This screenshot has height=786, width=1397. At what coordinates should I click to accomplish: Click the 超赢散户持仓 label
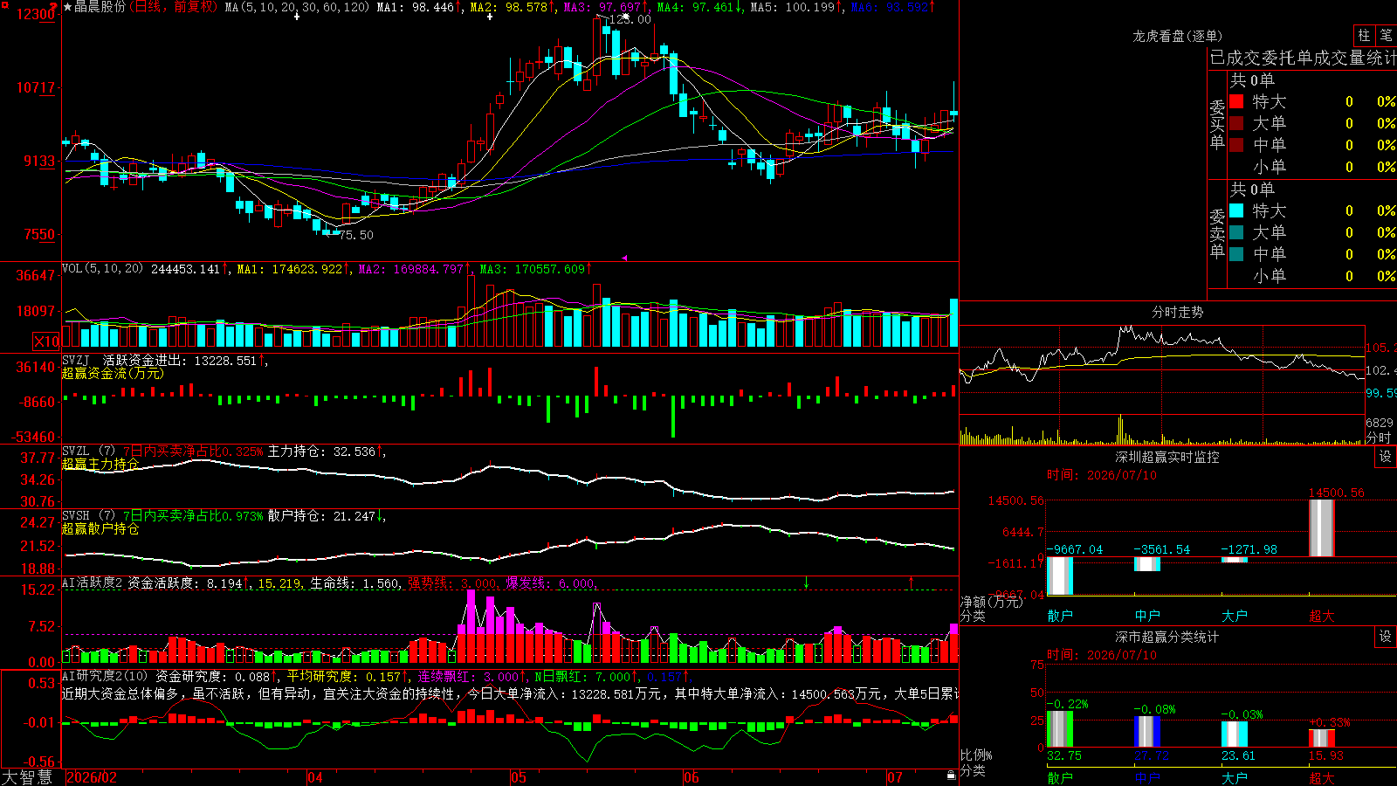coord(100,528)
